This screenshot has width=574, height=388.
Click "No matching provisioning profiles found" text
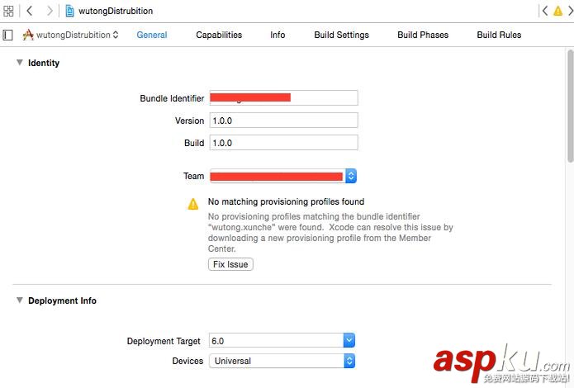286,201
